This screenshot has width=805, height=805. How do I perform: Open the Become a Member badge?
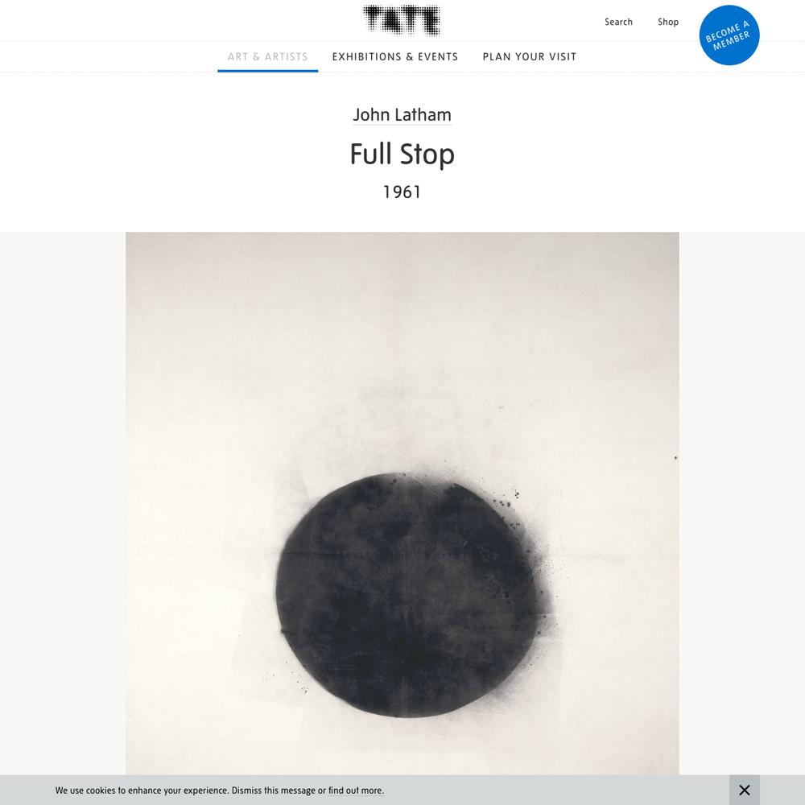click(x=729, y=35)
